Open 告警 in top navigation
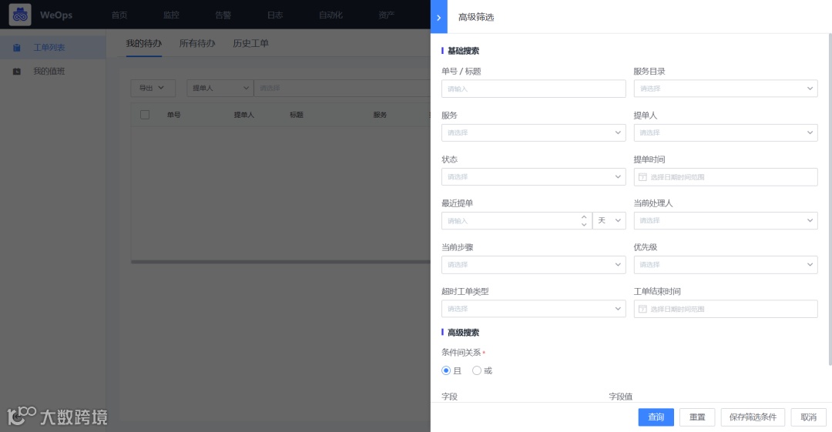This screenshot has height=432, width=832. click(x=223, y=15)
